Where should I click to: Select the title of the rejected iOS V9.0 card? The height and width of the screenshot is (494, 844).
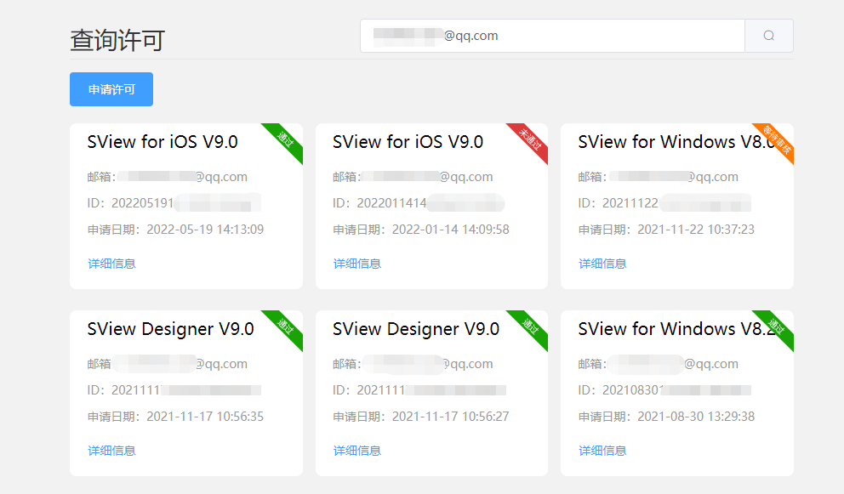pos(408,142)
